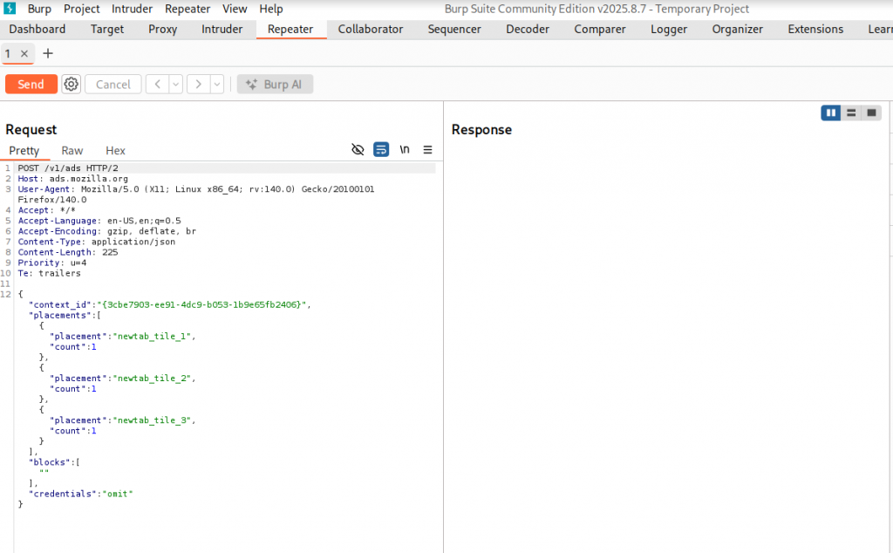Click Content-Length 225 header
This screenshot has width=893, height=553.
tap(68, 252)
